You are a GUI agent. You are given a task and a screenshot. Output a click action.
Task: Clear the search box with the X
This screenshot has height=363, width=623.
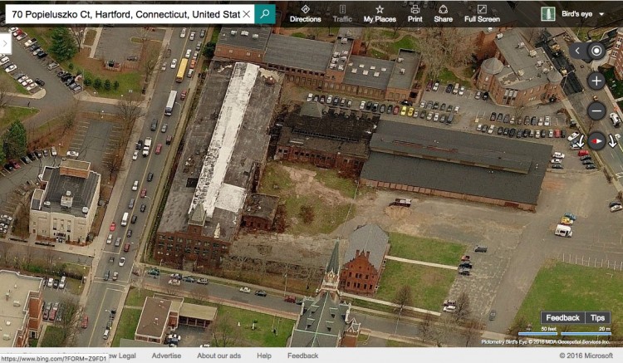tap(246, 15)
